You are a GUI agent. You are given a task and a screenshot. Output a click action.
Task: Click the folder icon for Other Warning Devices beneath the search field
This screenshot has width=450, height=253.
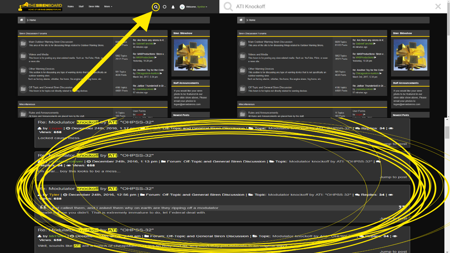point(242,70)
